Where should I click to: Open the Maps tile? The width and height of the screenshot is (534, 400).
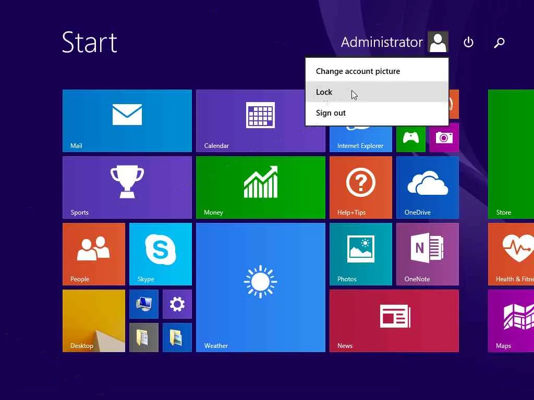[511, 321]
